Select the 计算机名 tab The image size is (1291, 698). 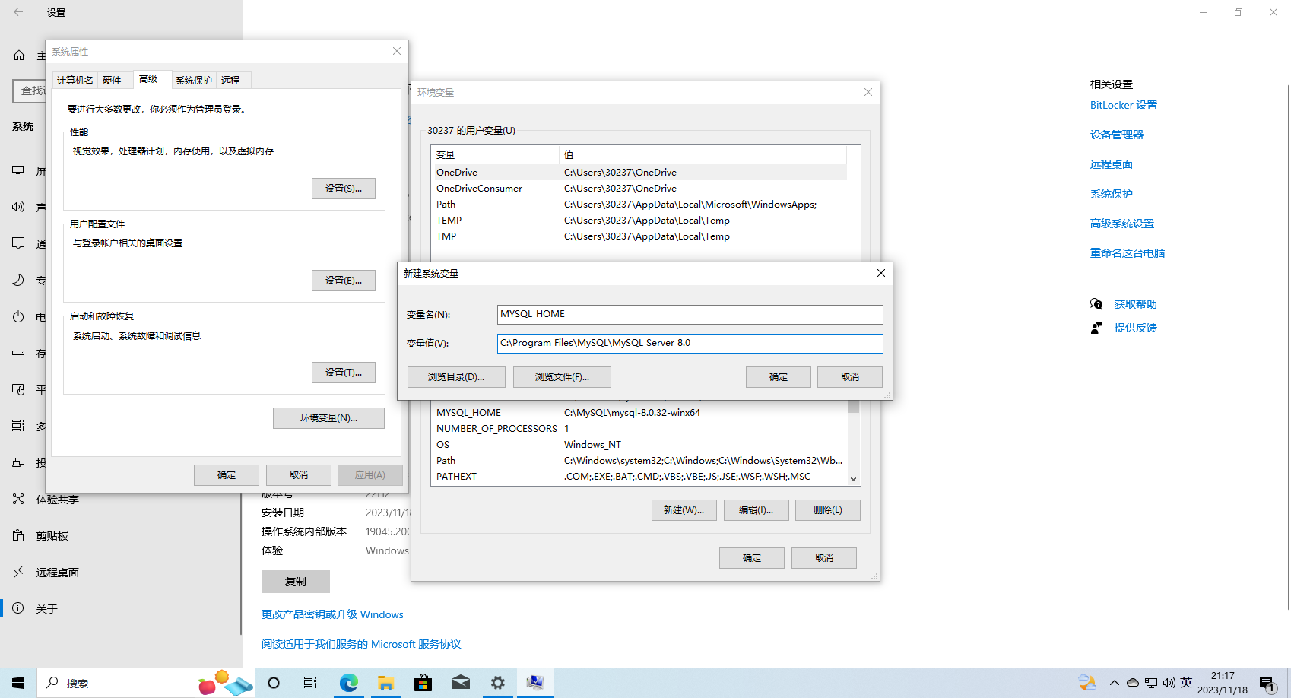75,80
